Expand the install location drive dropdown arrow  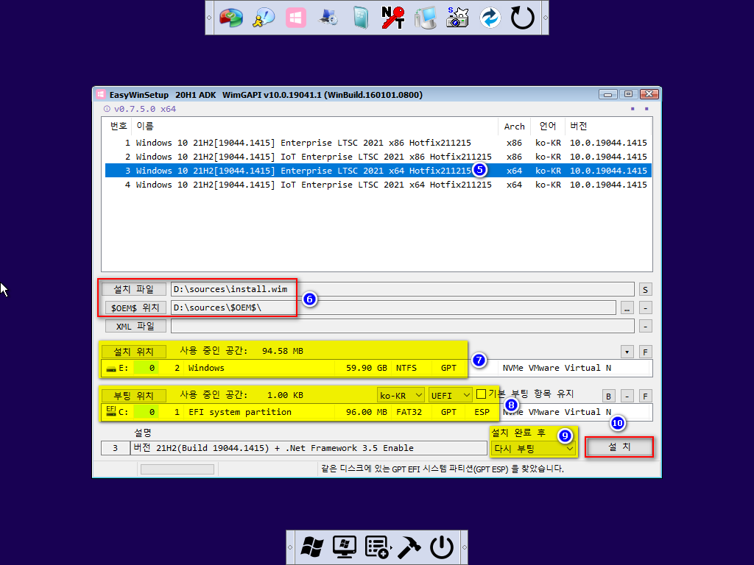[x=627, y=352]
